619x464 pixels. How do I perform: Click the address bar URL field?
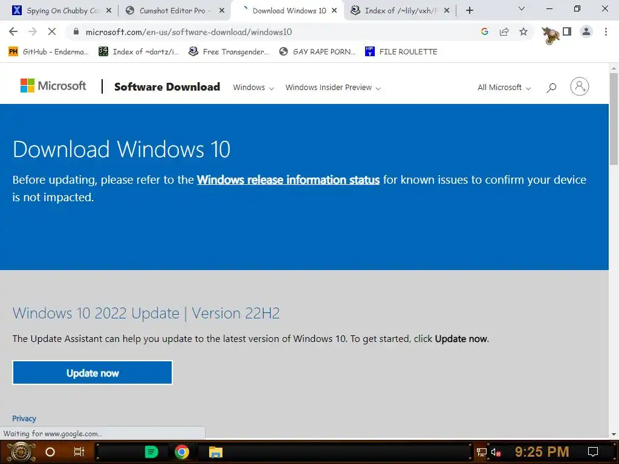273,32
